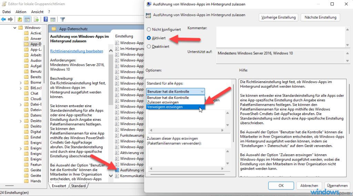The image size is (353, 196).
Task: Click Kommentar field scroll-down arrow
Action: point(347,45)
